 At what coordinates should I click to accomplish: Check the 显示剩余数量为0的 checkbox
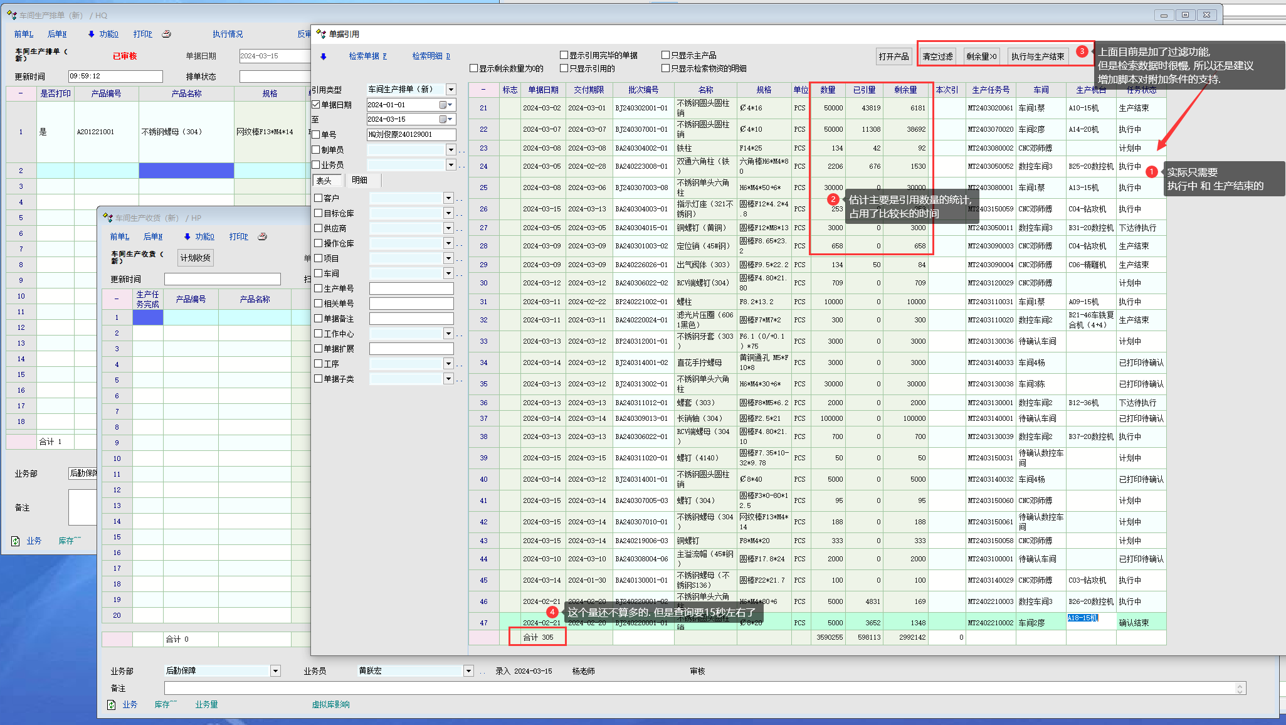[474, 68]
